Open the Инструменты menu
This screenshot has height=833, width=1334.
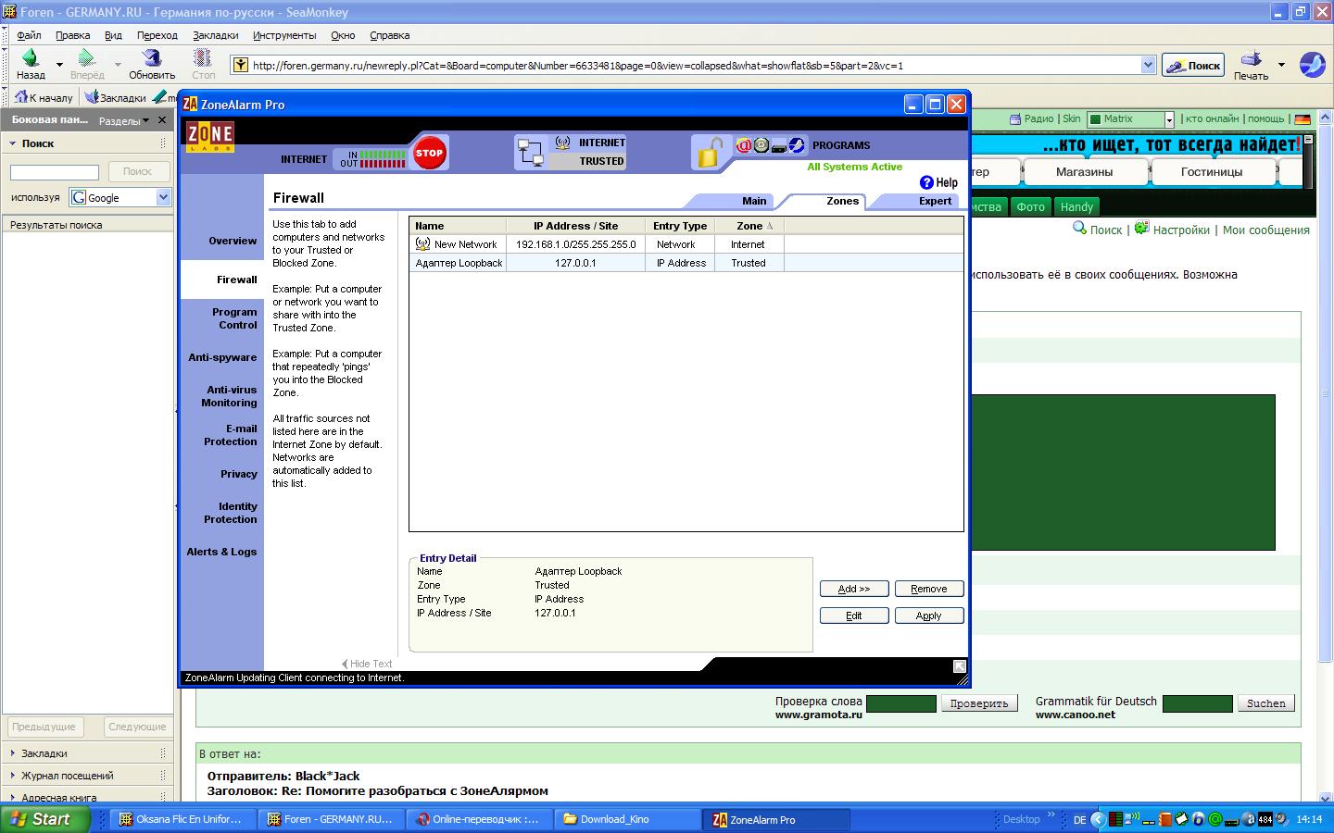click(283, 35)
